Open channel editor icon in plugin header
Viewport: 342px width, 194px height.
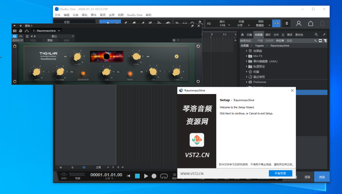click(x=15, y=31)
